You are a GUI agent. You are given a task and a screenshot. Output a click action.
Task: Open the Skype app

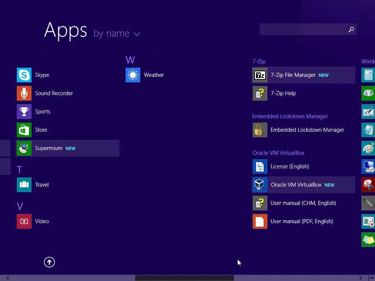pos(67,75)
